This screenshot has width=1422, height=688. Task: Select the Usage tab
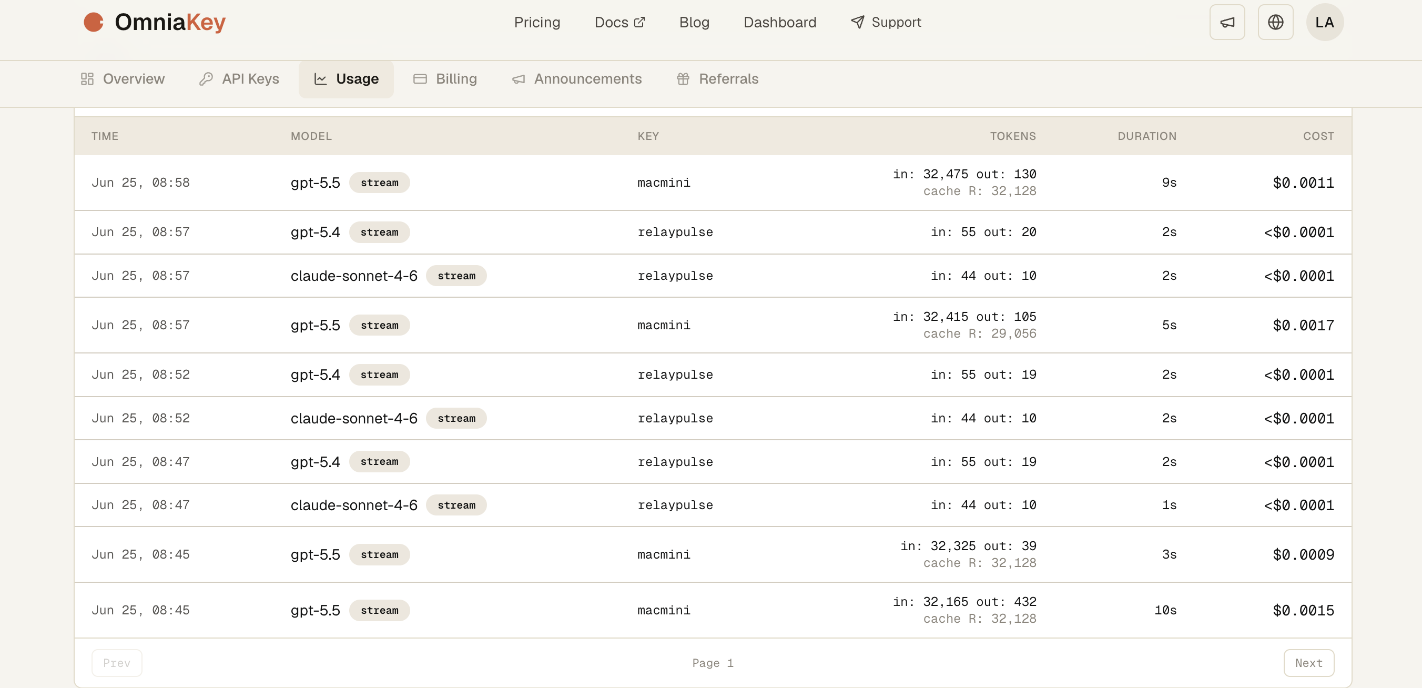pos(346,79)
